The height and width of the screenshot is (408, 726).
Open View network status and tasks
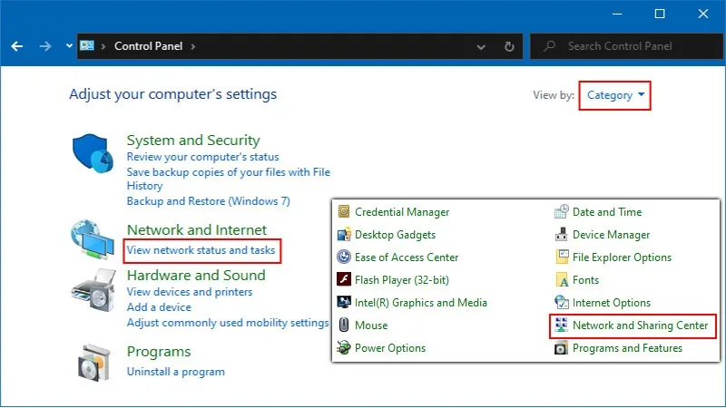pos(201,250)
